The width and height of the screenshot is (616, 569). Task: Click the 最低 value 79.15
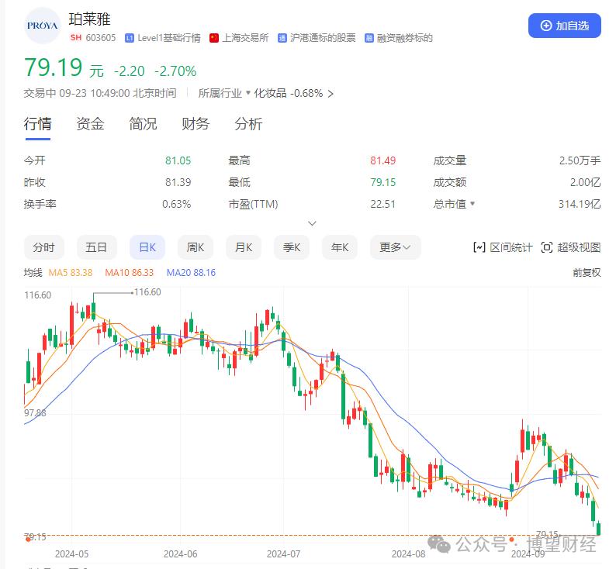pos(383,182)
